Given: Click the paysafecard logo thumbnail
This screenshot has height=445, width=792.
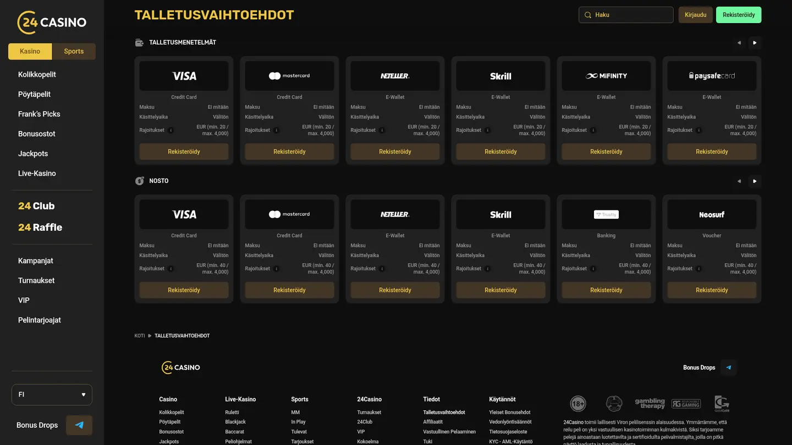Looking at the screenshot, I should tap(712, 76).
